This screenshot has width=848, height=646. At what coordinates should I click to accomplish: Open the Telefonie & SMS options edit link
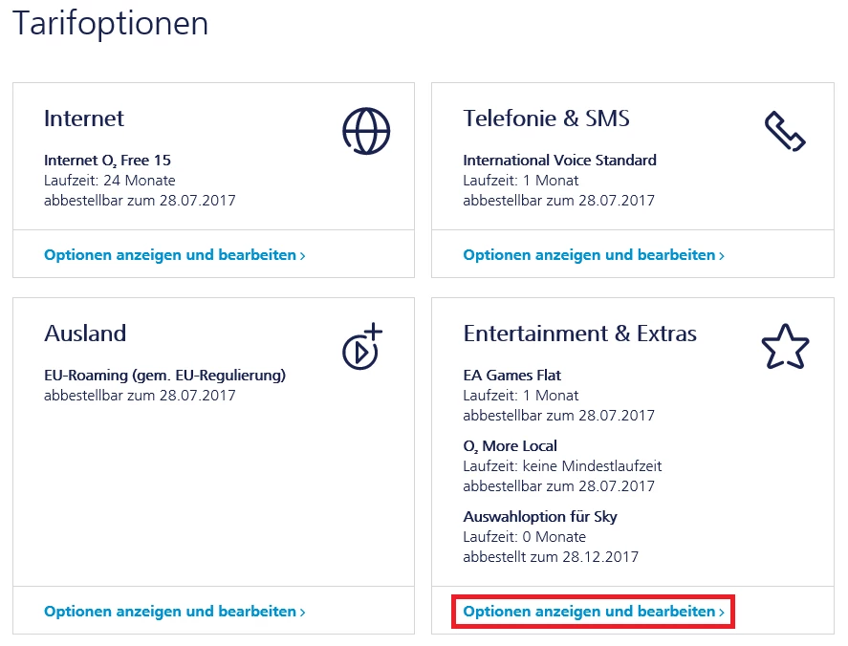589,255
